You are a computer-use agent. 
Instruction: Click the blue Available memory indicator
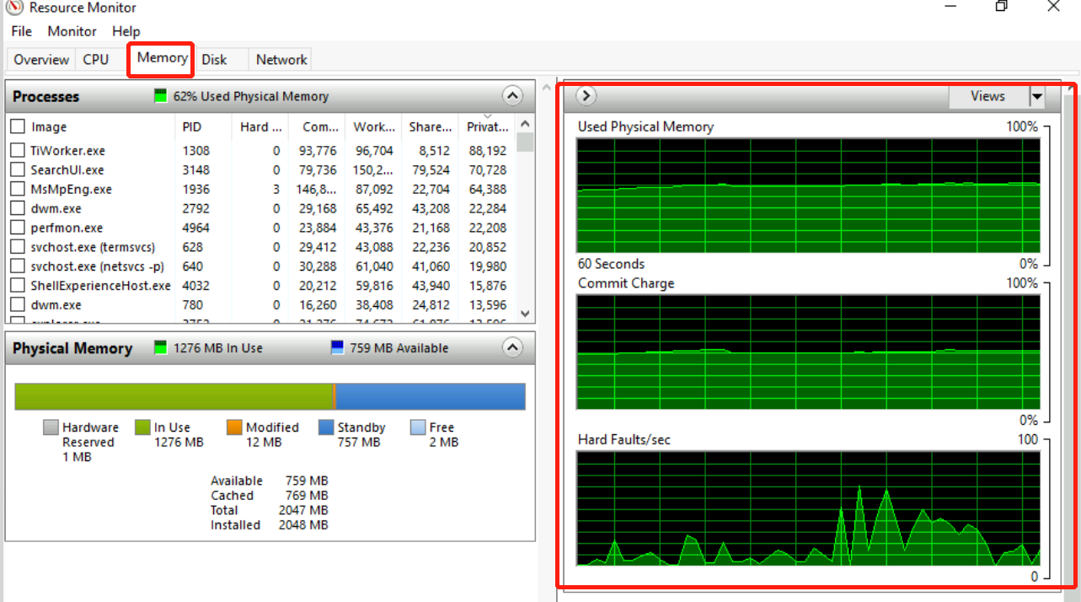(338, 348)
